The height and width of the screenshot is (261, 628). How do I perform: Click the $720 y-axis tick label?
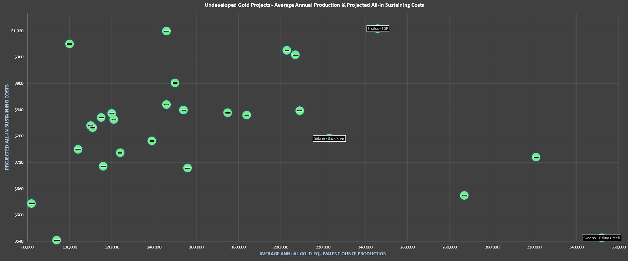click(18, 162)
